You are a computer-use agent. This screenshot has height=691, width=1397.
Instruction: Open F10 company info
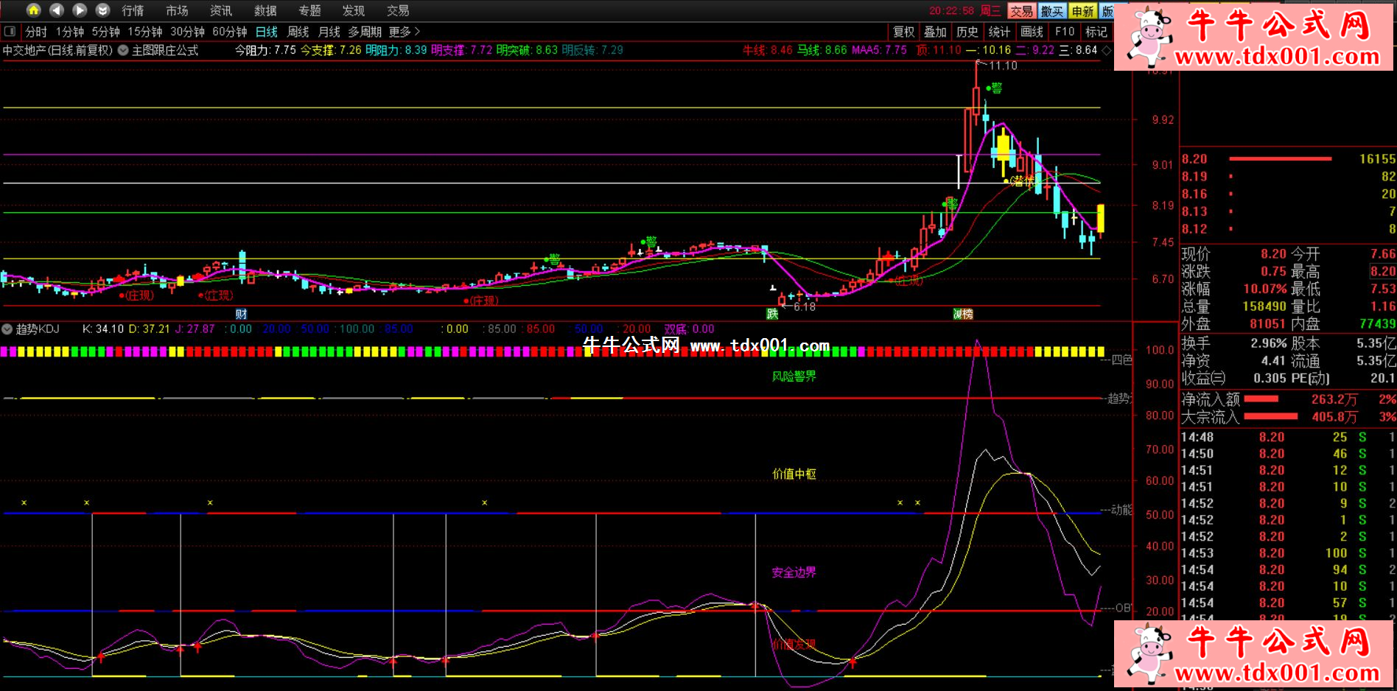coord(1065,32)
